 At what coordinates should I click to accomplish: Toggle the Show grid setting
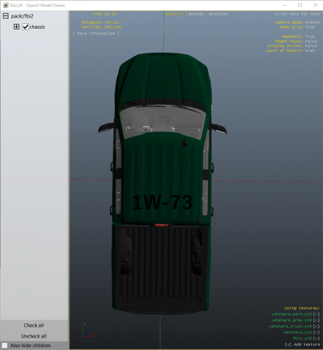point(310,27)
